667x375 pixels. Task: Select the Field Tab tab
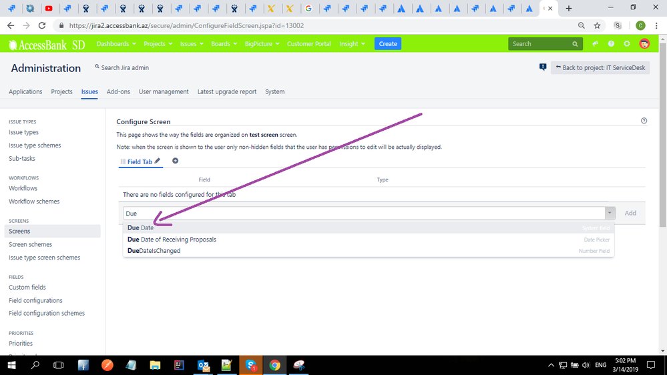click(140, 161)
